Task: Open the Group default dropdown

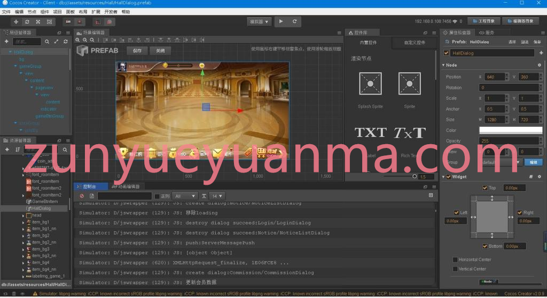Action: 501,162
